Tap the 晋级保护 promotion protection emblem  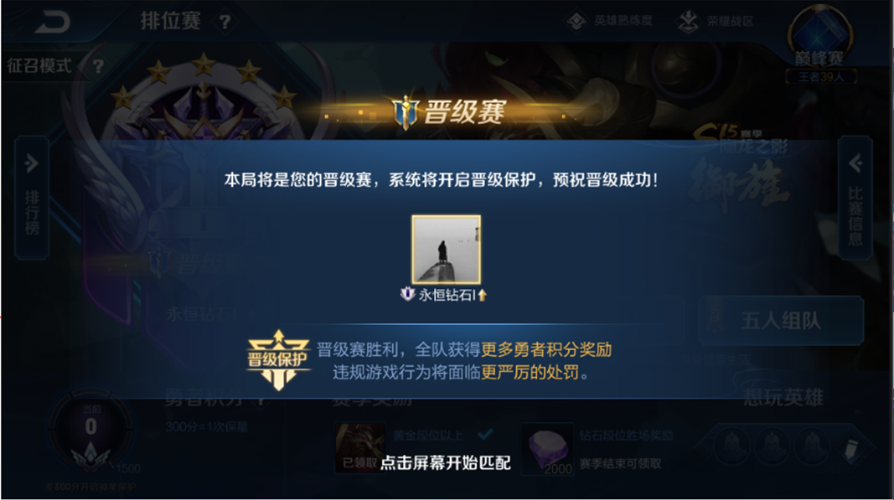[278, 360]
